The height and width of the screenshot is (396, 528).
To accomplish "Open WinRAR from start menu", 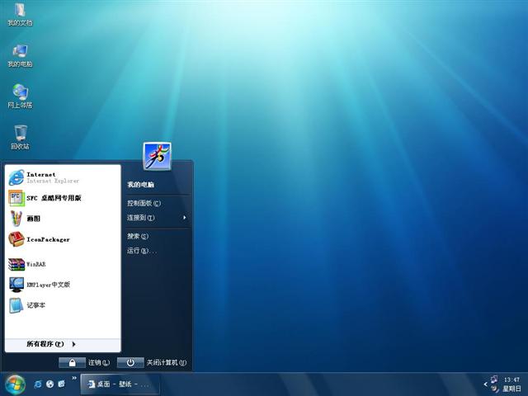I will pos(63,264).
